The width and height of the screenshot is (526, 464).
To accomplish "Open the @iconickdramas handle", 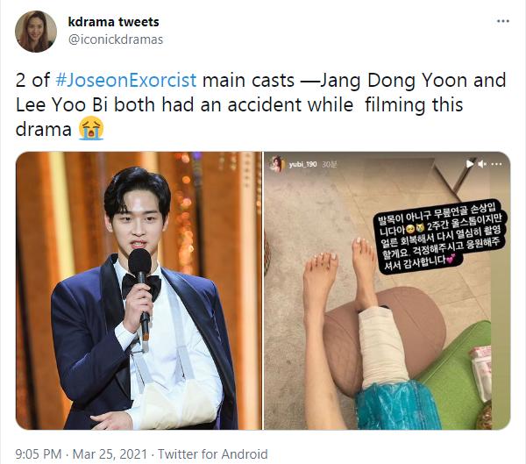I will pos(116,39).
